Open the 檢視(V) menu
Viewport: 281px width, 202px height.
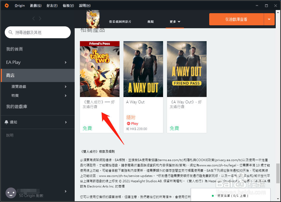pyautogui.click(x=68, y=6)
